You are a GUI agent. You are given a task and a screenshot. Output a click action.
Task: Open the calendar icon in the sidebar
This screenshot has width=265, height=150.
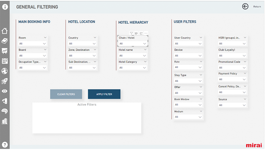(x=5, y=61)
